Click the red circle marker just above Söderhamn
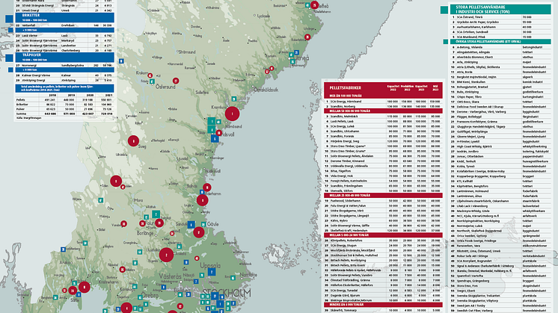This screenshot has height=313, width=558. point(207,188)
